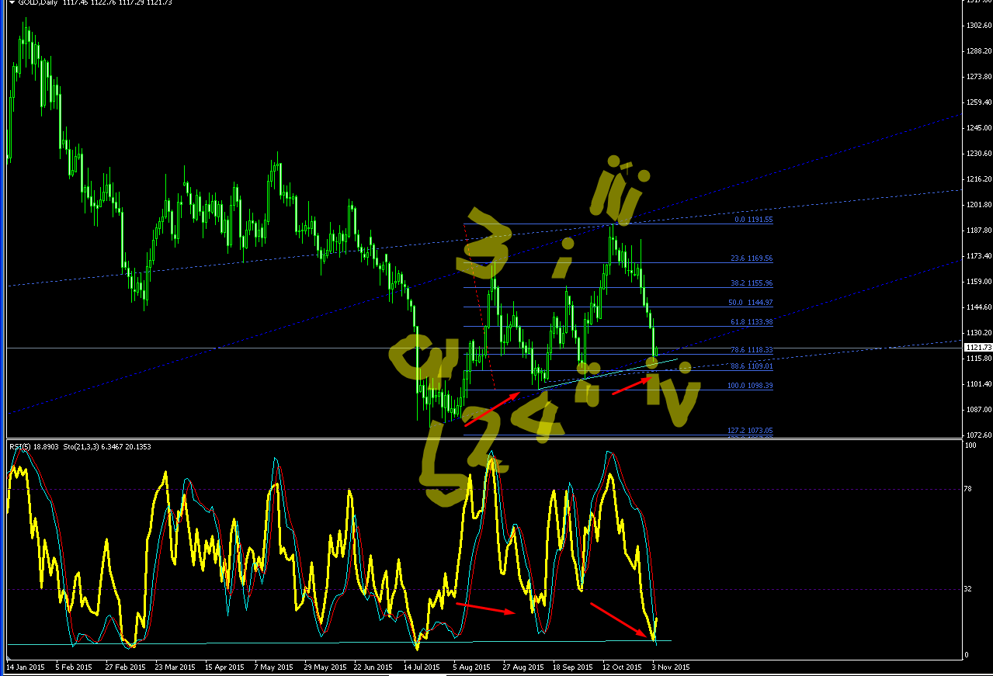
Task: Select the Fibonacci 88.6 1109.01 level label
Action: point(752,366)
